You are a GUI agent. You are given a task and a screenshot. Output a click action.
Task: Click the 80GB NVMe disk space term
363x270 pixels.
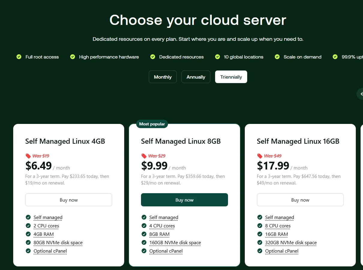(x=58, y=243)
